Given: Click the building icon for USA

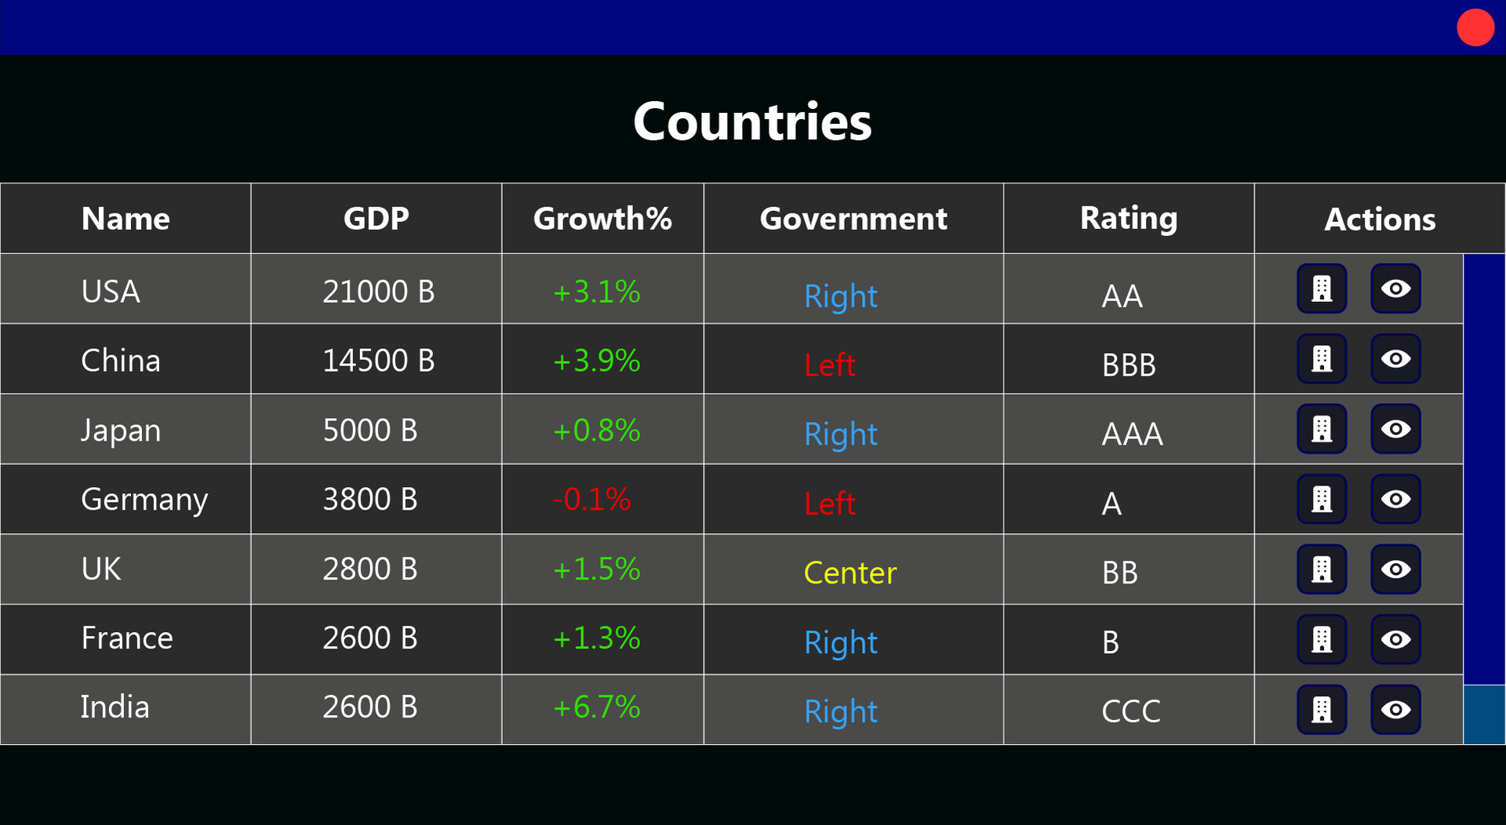Looking at the screenshot, I should pyautogui.click(x=1322, y=289).
